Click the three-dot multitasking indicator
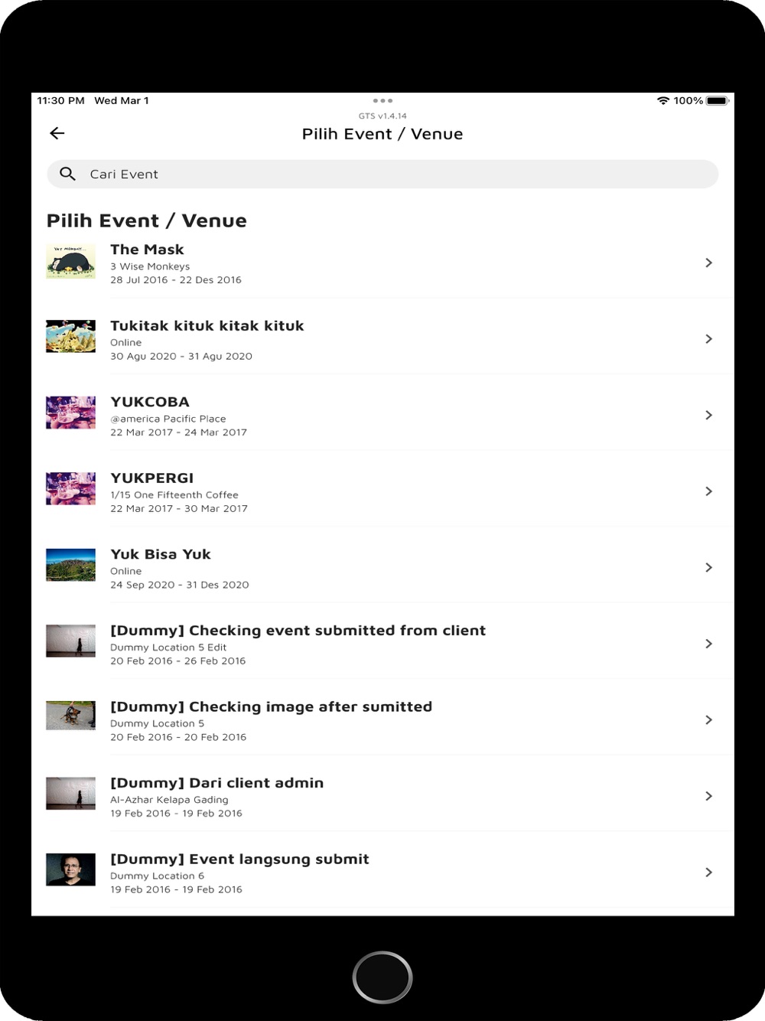765x1021 pixels. click(382, 101)
